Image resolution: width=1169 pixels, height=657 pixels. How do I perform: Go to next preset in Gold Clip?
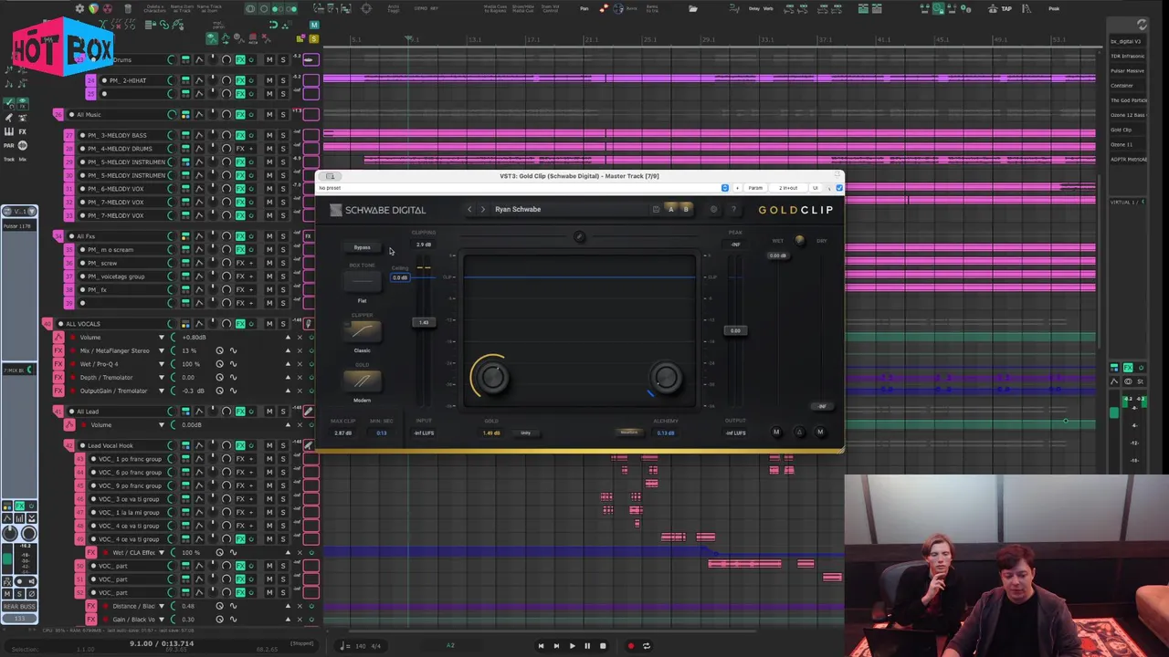tap(482, 210)
